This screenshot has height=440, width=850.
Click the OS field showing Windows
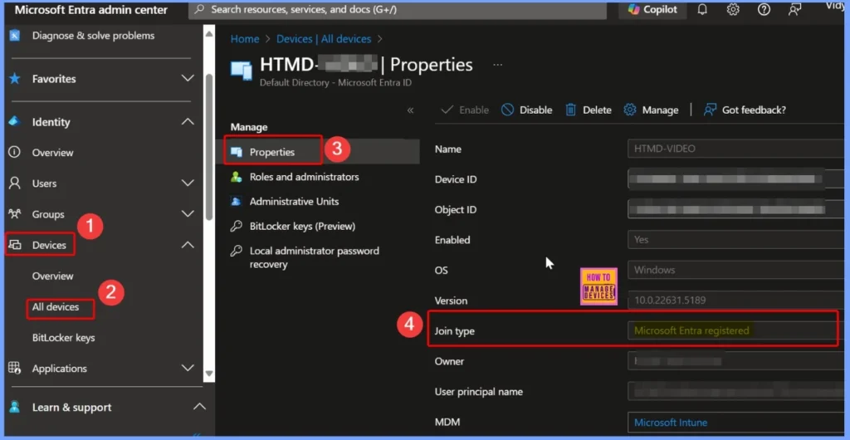pyautogui.click(x=735, y=270)
